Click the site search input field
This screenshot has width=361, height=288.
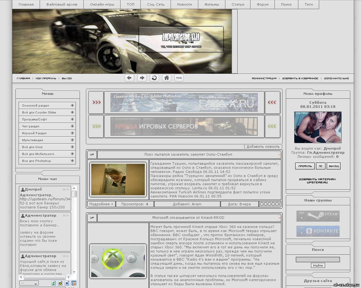click(x=318, y=260)
